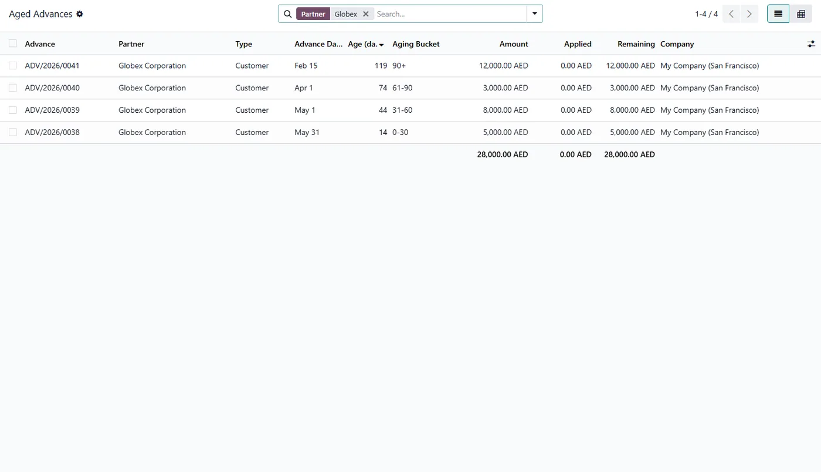Select row ADV/2026/0039 checkbox
The height and width of the screenshot is (472, 821).
13,110
